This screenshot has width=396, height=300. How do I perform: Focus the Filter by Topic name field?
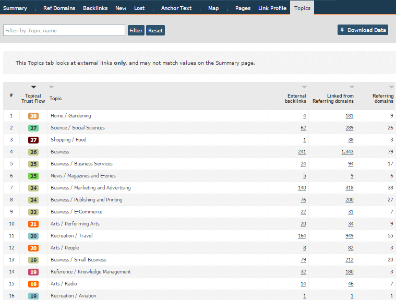click(64, 30)
